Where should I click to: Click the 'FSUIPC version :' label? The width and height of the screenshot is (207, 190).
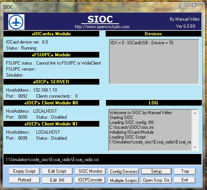coord(21,69)
